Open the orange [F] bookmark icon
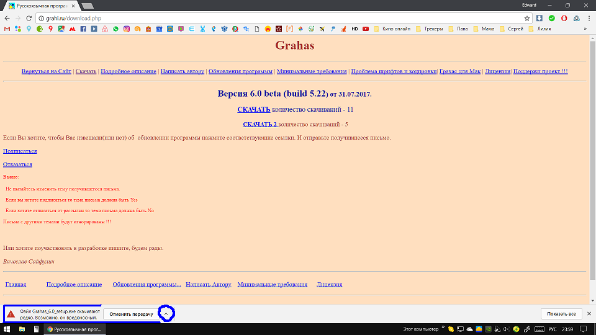This screenshot has width=596, height=335. click(x=290, y=29)
